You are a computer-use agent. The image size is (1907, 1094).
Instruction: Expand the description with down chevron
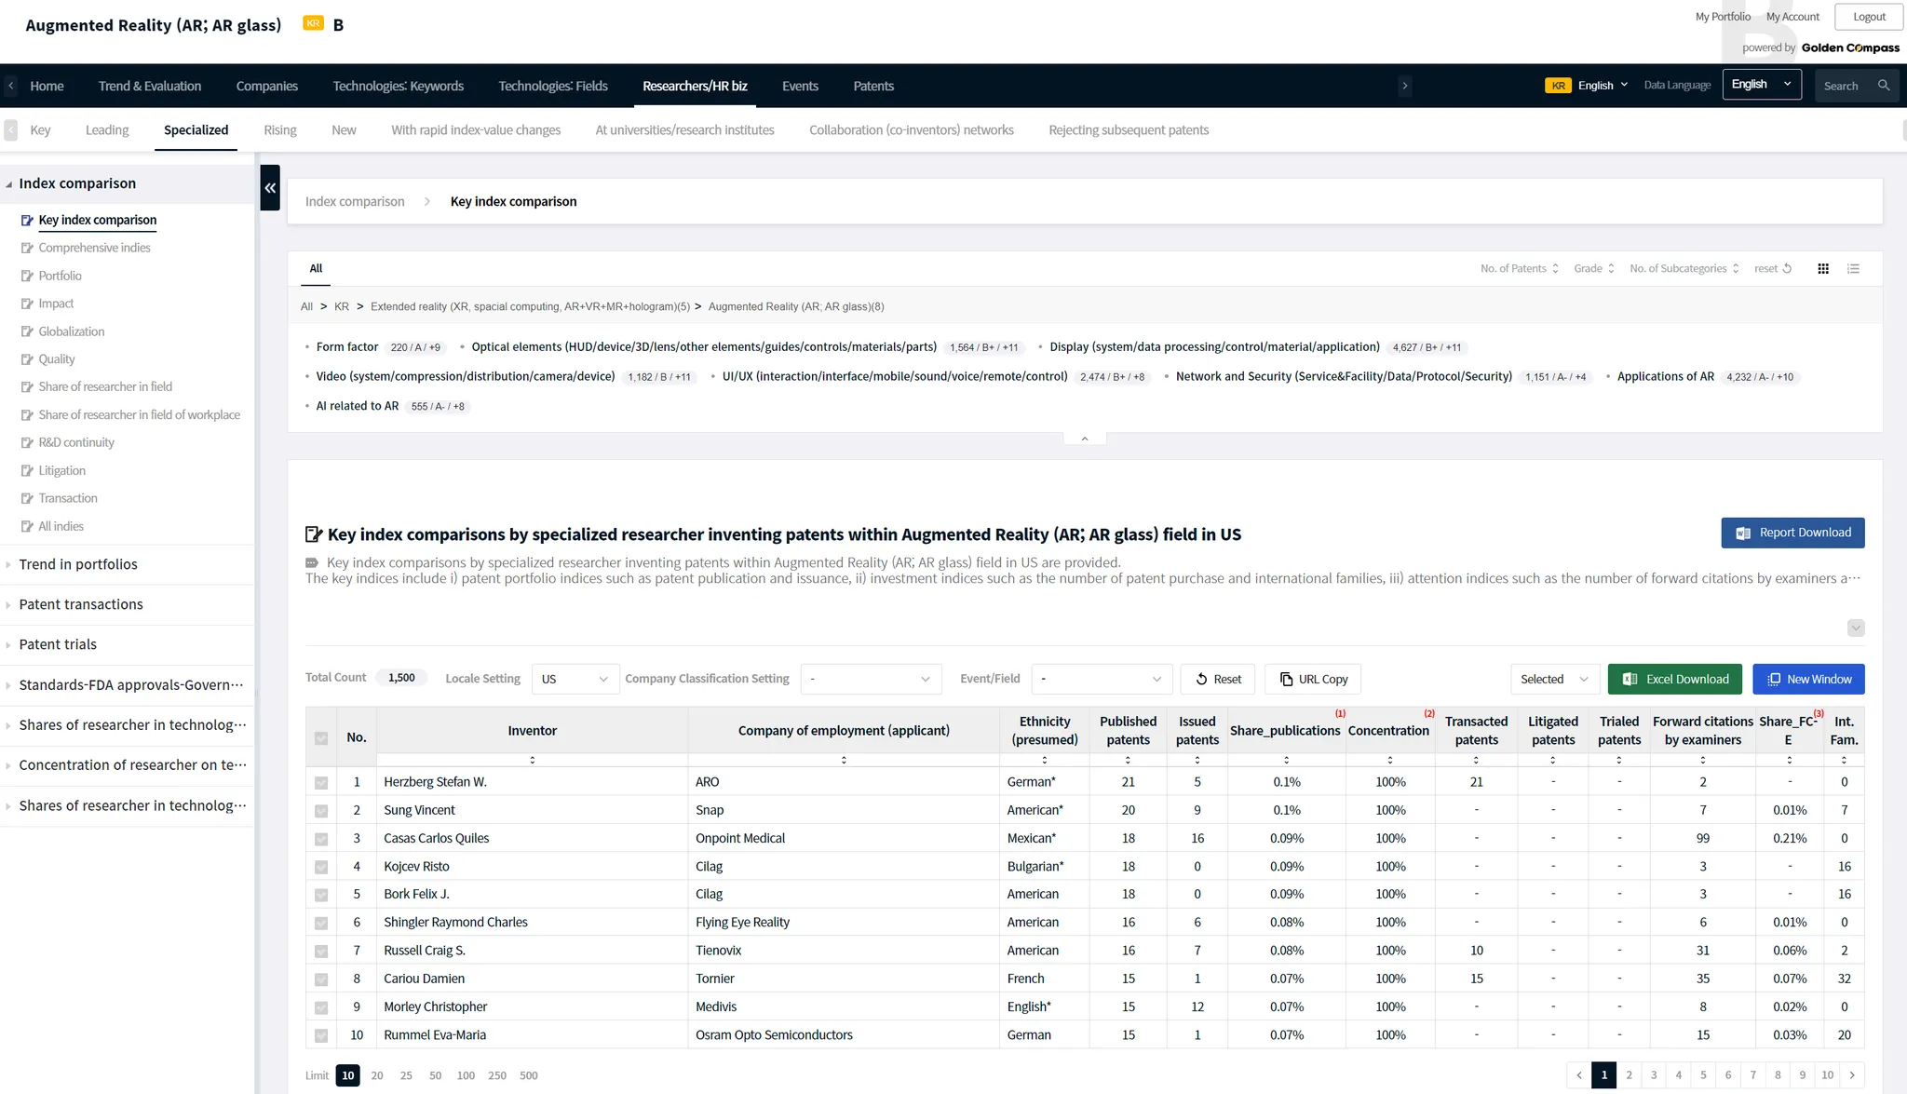pyautogui.click(x=1855, y=628)
